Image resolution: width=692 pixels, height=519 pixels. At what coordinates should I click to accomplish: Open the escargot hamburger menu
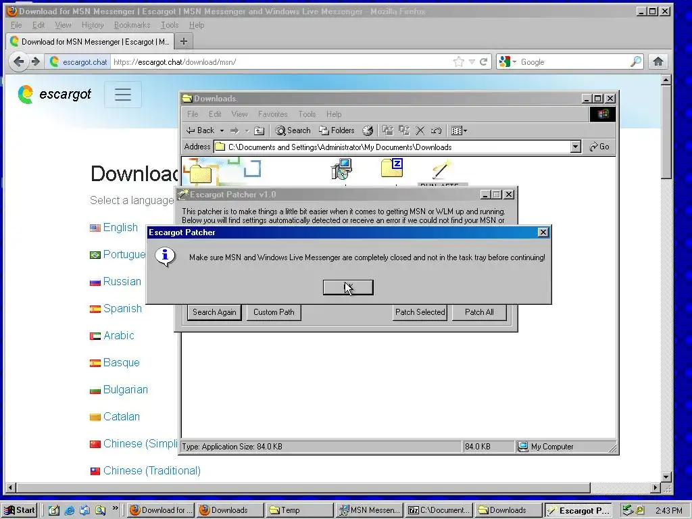pyautogui.click(x=123, y=95)
